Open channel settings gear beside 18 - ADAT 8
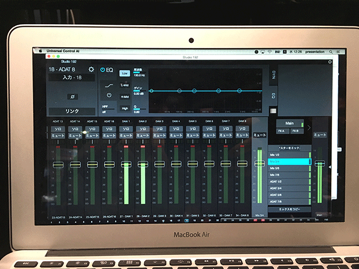The width and height of the screenshot is (359, 269). pyautogui.click(x=91, y=69)
